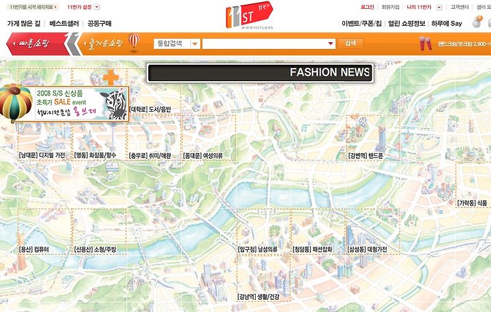Click the 검색 search button
Screen dimensions: 491x312
pos(351,43)
